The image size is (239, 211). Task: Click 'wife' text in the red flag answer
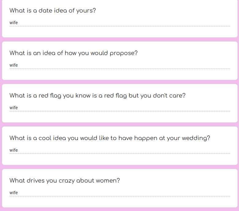point(13,108)
